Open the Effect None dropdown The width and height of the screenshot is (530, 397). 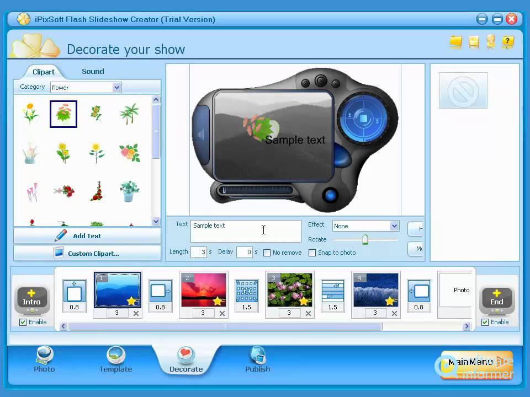[x=365, y=226]
